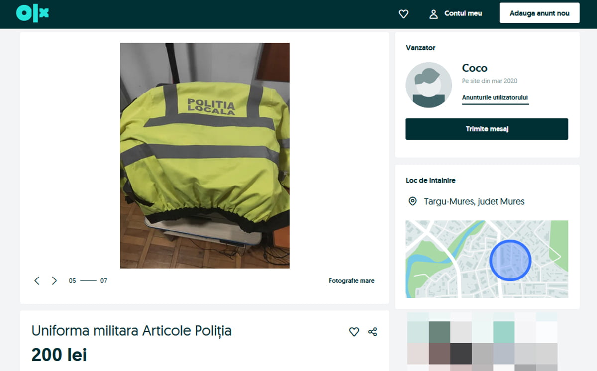The width and height of the screenshot is (597, 371).
Task: Click the Adauga anunt nou button
Action: [x=539, y=13]
